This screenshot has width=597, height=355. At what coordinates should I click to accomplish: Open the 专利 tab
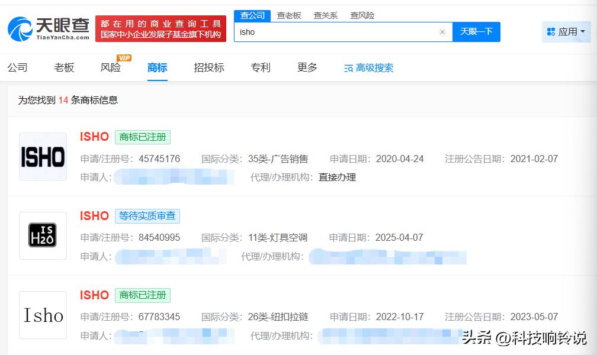pyautogui.click(x=260, y=67)
